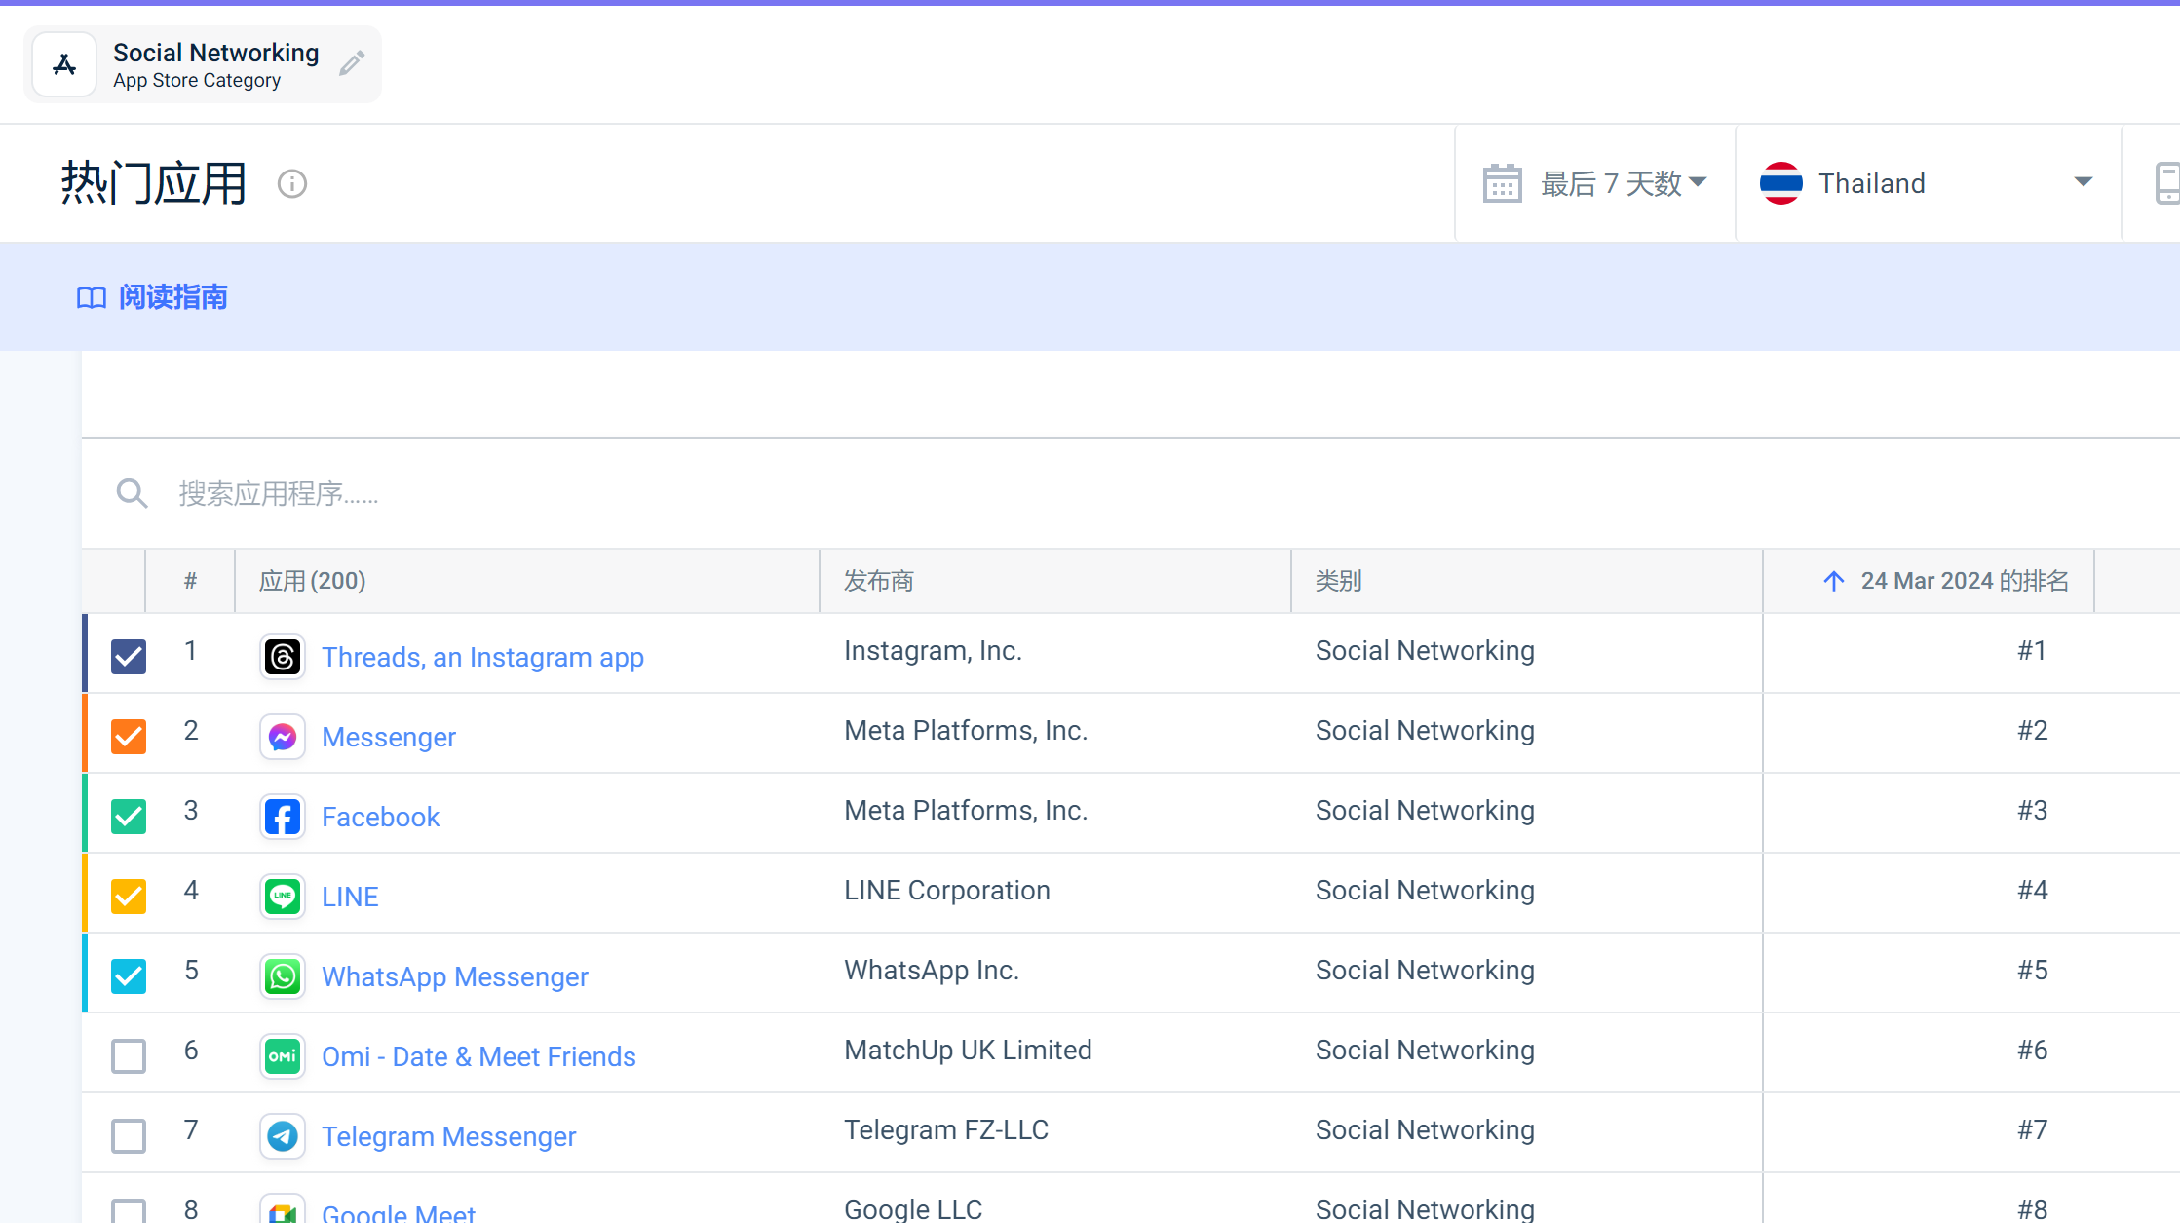Open the Facebook app link
2180x1223 pixels.
pyautogui.click(x=380, y=817)
